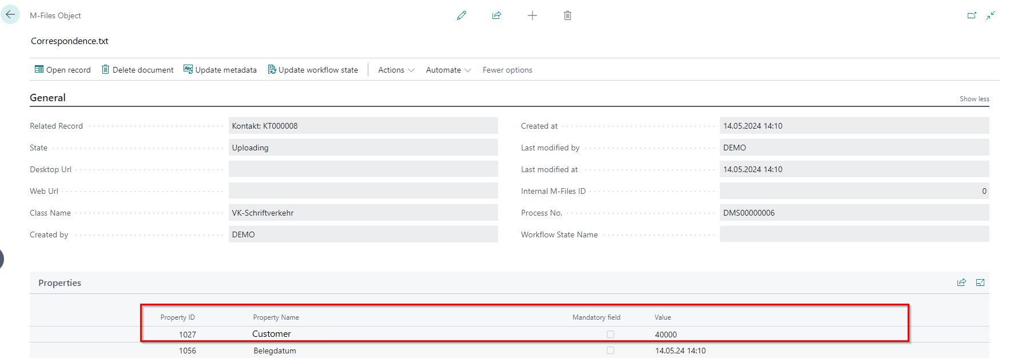Viewport: 1010px width, 358px height.
Task: Open the Actions dropdown menu
Action: coord(396,70)
